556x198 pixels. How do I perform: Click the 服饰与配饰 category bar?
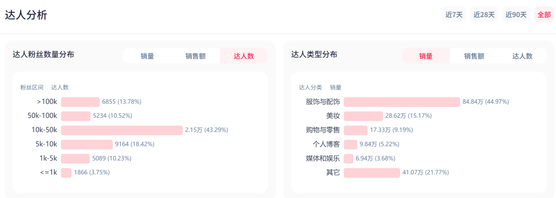pos(402,102)
